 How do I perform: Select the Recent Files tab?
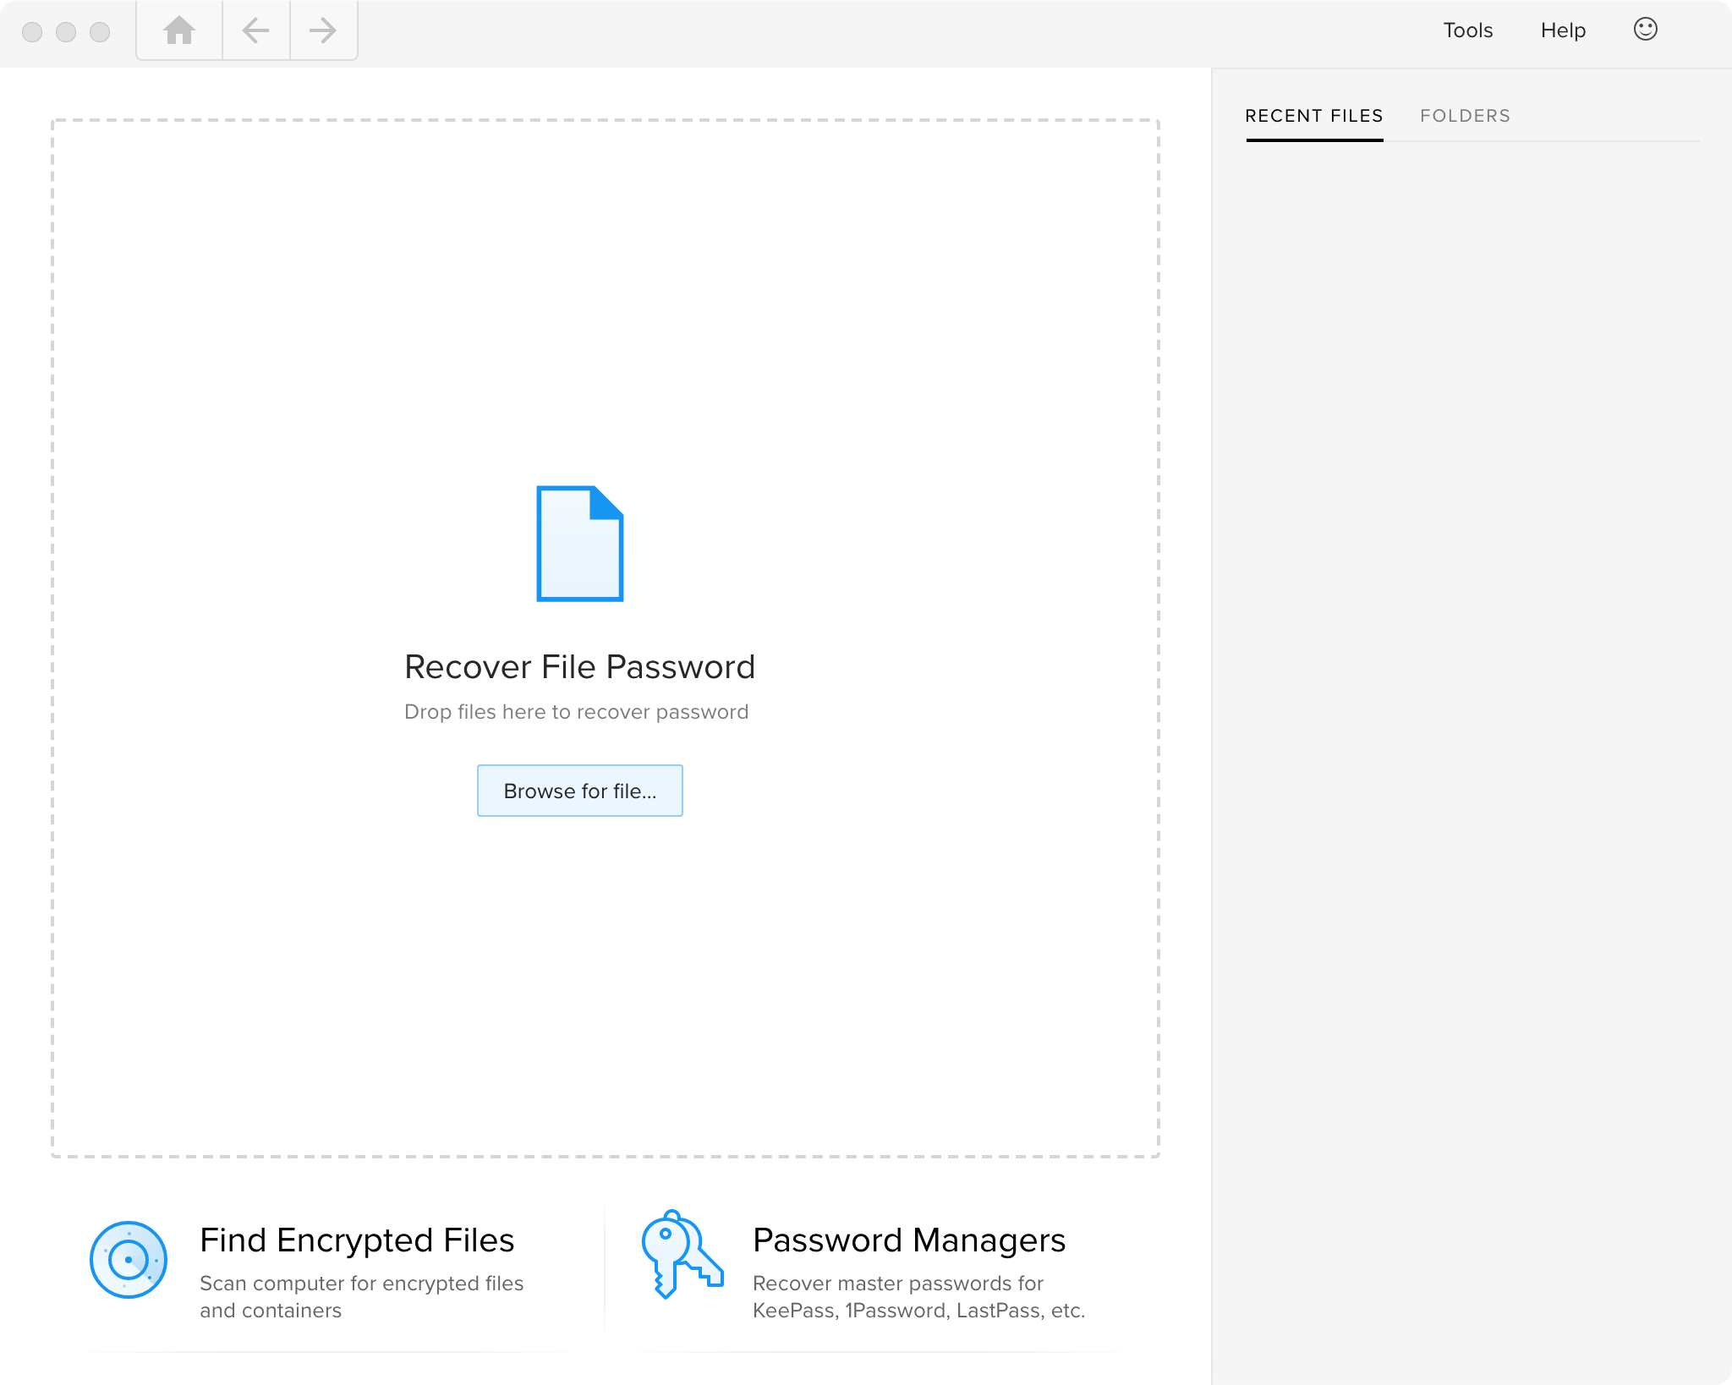coord(1313,116)
